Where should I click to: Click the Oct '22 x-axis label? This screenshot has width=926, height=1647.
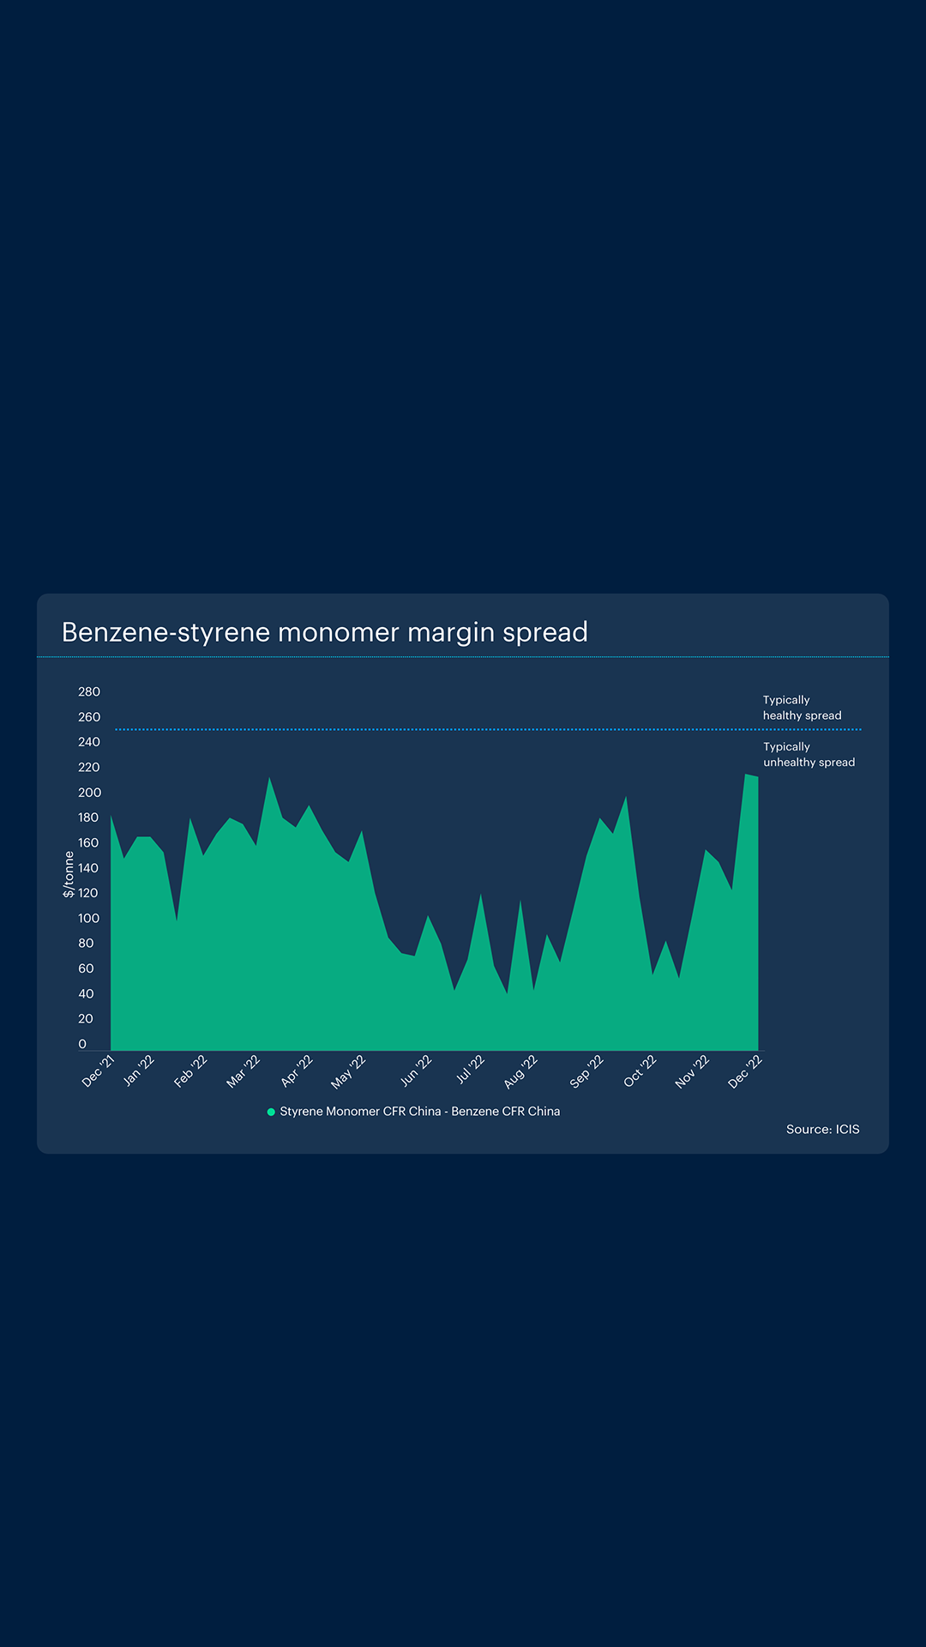tap(640, 1071)
